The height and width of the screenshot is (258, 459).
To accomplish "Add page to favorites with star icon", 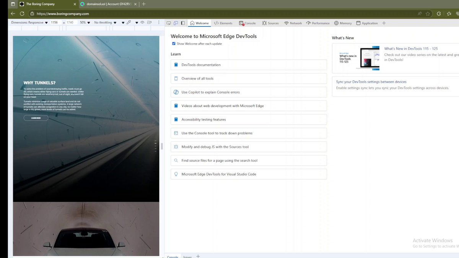I will tap(428, 13).
